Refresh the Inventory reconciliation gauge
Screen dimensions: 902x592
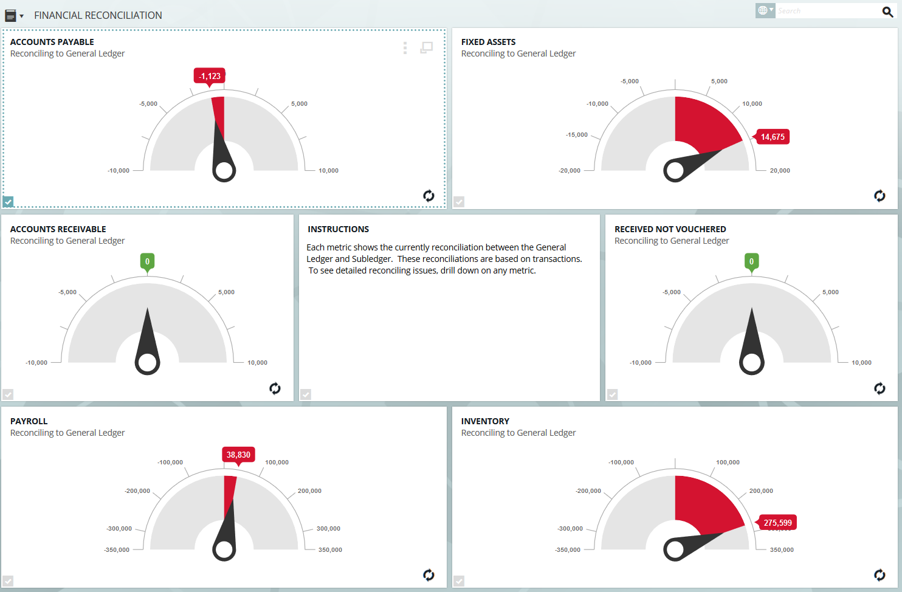[880, 575]
